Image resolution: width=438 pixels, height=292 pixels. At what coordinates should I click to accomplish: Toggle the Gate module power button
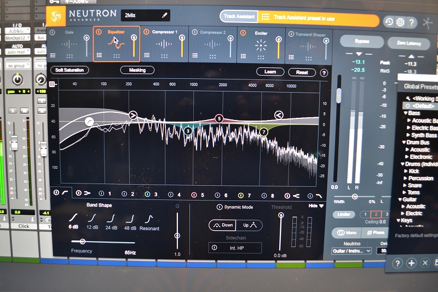pyautogui.click(x=52, y=32)
